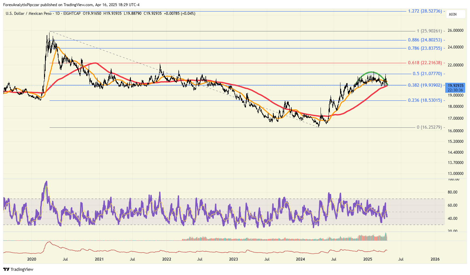Click the 2023 label on time axis
The height and width of the screenshot is (275, 470).
coord(233,259)
